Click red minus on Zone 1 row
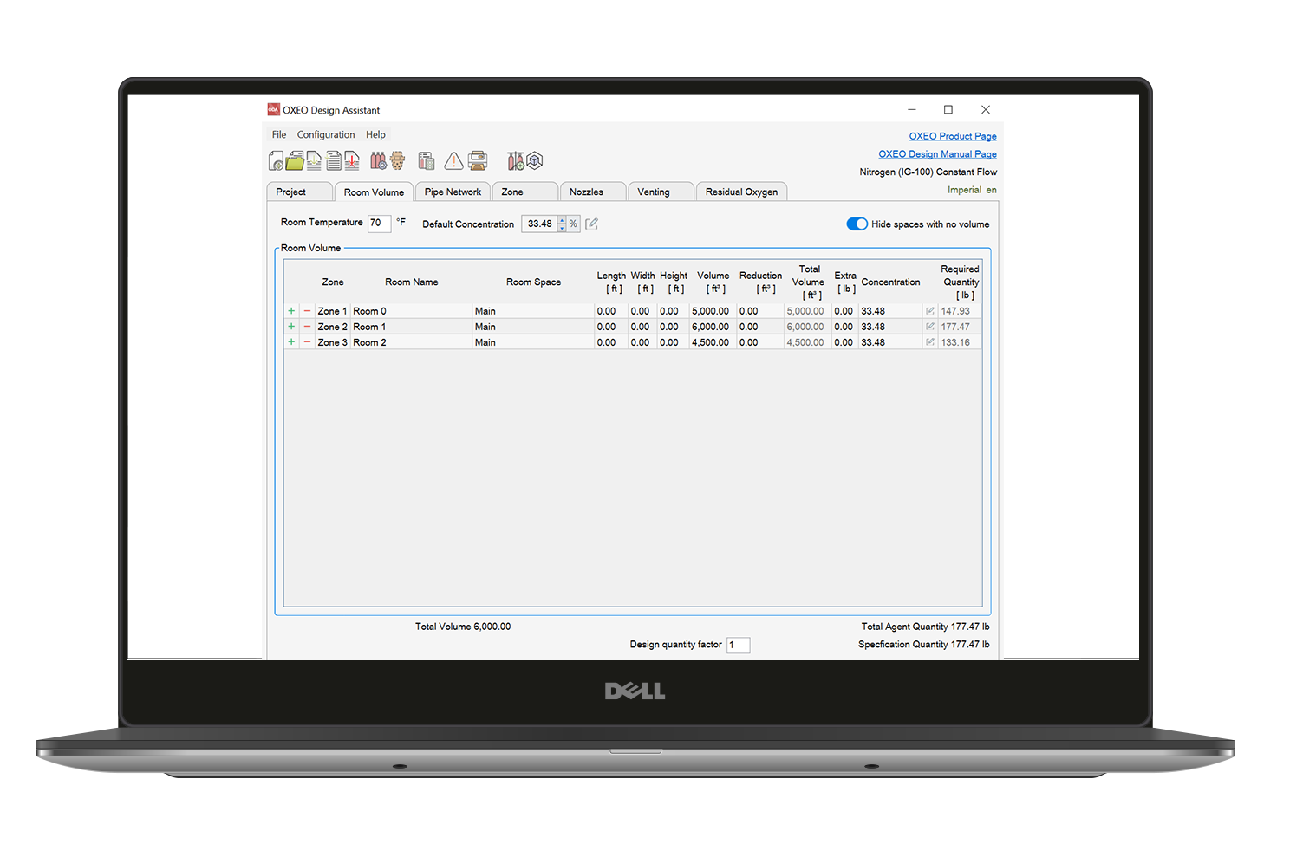1290x844 pixels. click(x=307, y=311)
